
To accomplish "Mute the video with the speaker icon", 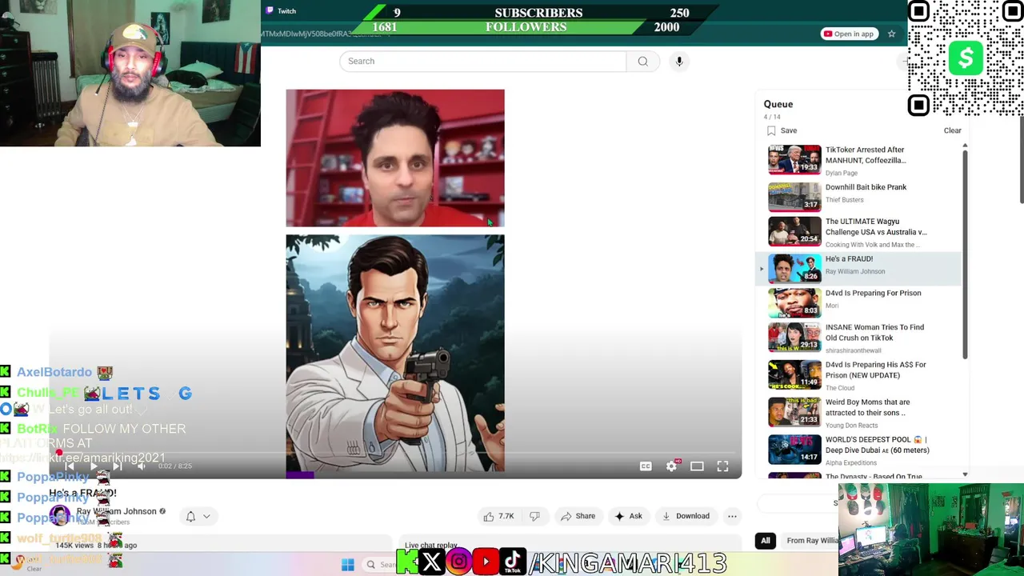I will click(142, 466).
